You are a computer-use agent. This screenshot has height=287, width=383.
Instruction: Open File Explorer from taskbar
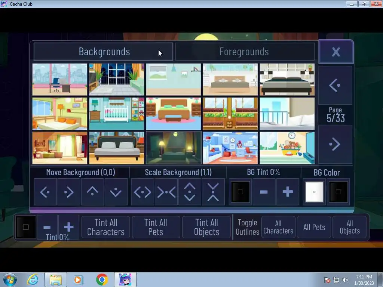(56, 280)
